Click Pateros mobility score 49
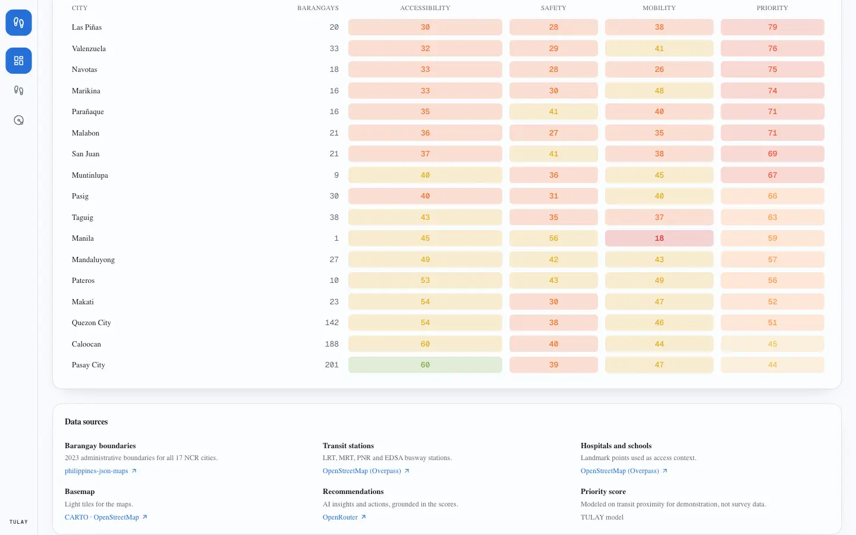 [659, 281]
